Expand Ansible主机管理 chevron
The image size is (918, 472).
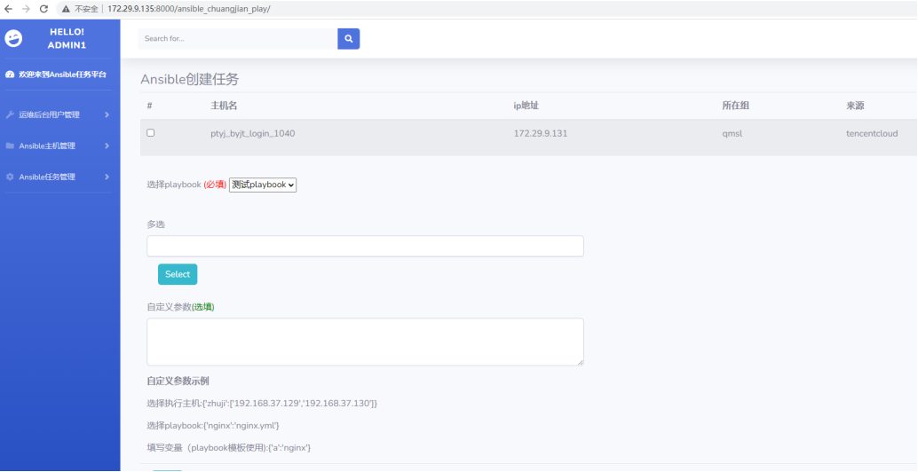tap(107, 146)
